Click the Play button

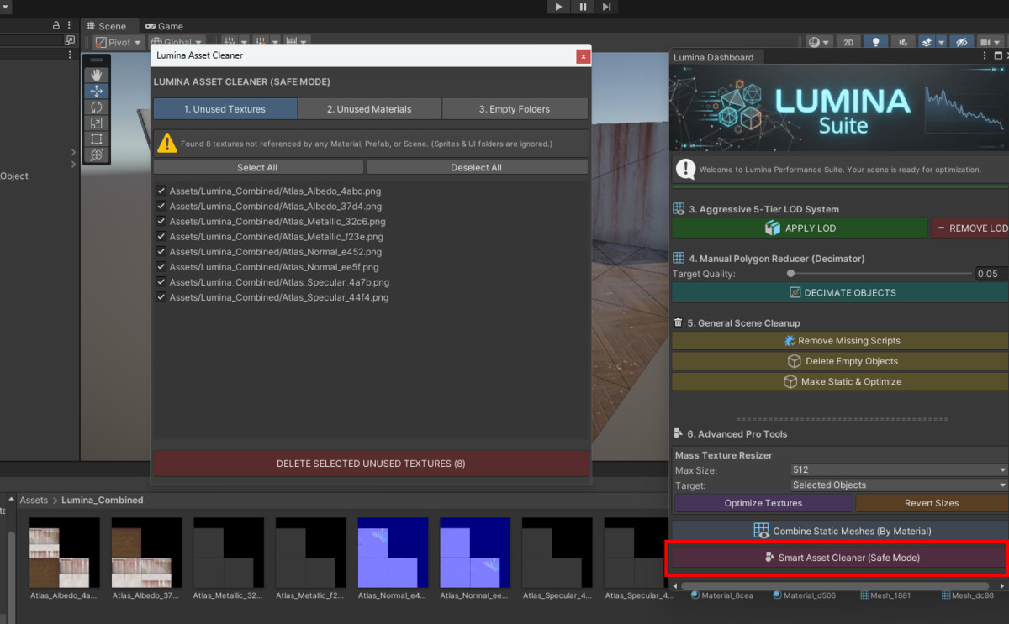click(558, 7)
